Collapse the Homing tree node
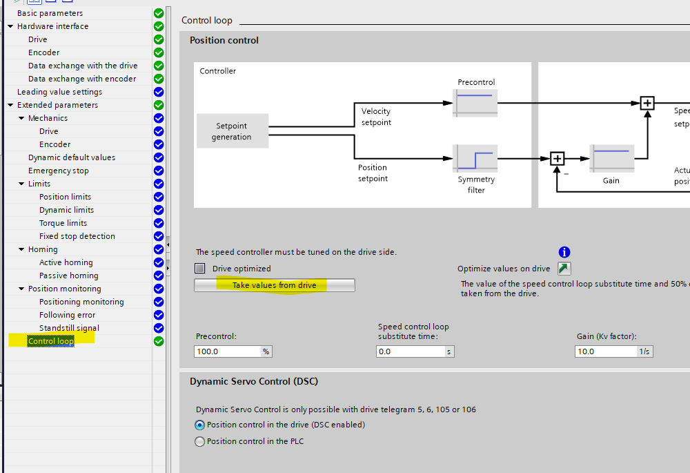 (21, 249)
